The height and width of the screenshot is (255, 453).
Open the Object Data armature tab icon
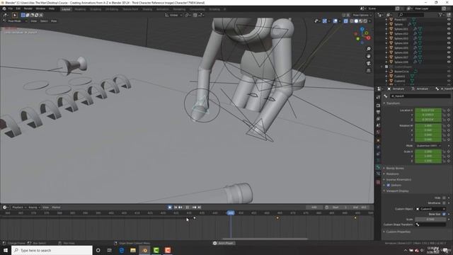pos(378,161)
